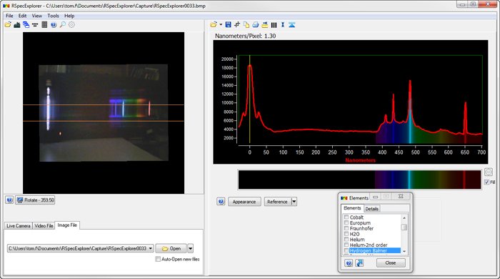Click the blue arrow icon in Elements dialog
The image size is (500, 279).
tap(359, 263)
